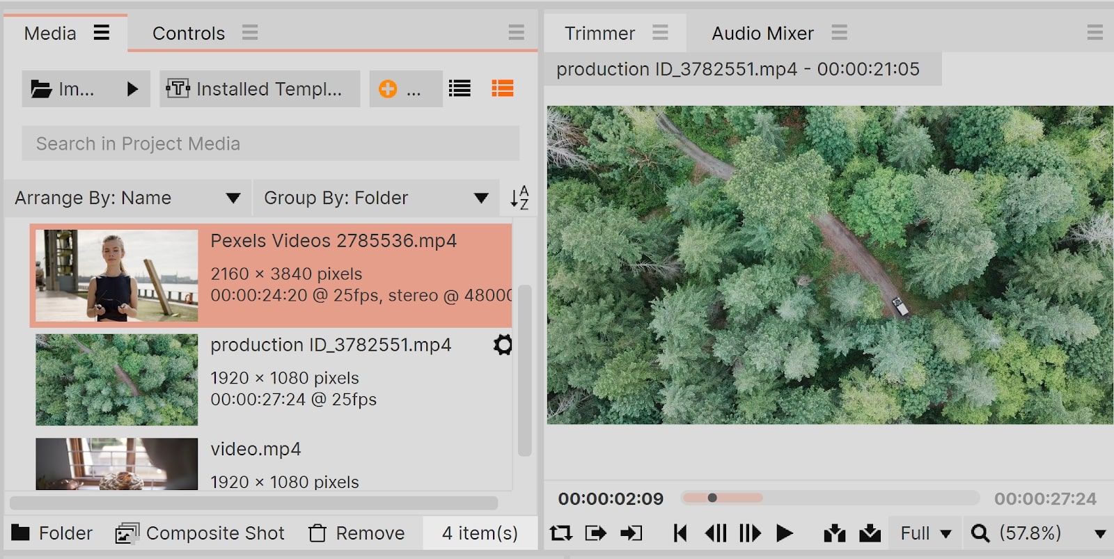Switch to orange preview view mode
Viewport: 1114px width, 559px height.
click(502, 88)
